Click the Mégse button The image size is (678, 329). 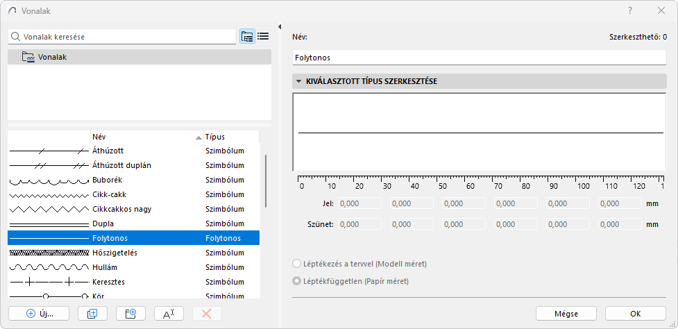pyautogui.click(x=566, y=314)
